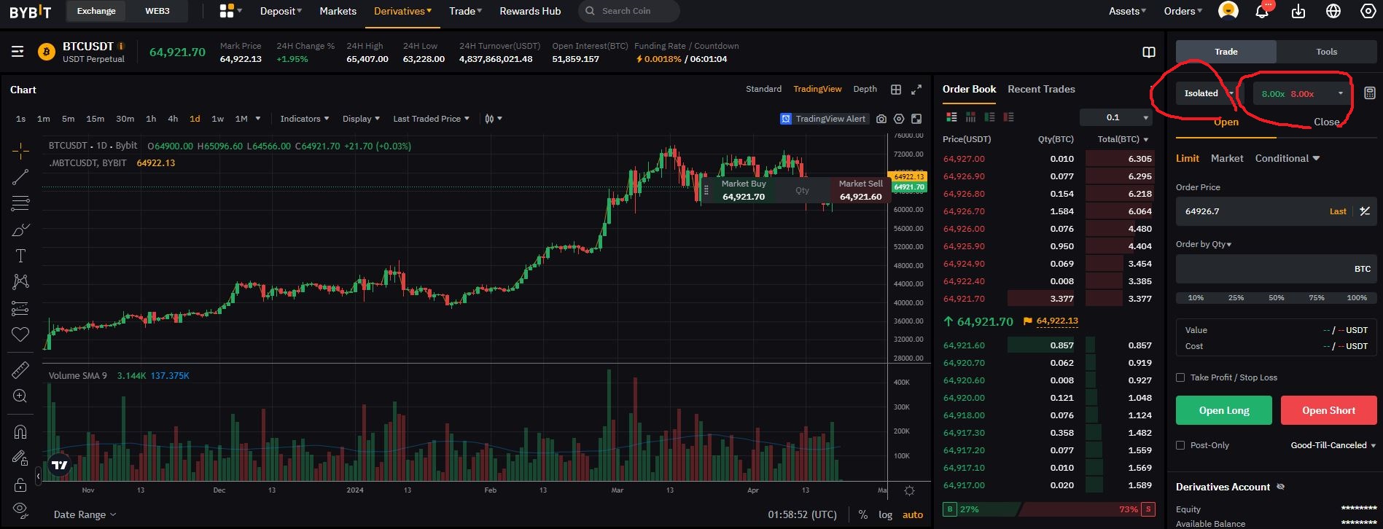The height and width of the screenshot is (529, 1383).
Task: Select the zoom in tool
Action: tap(20, 396)
